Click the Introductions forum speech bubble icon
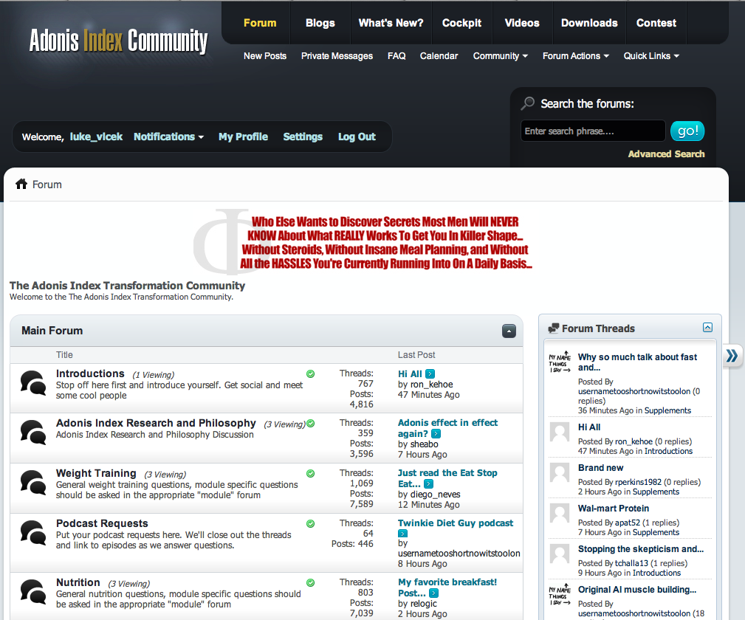Screen dimensions: 745x620 tap(32, 382)
